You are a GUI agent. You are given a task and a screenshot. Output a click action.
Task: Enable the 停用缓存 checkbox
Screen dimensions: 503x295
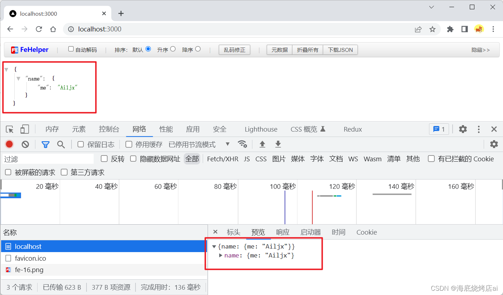click(x=129, y=144)
